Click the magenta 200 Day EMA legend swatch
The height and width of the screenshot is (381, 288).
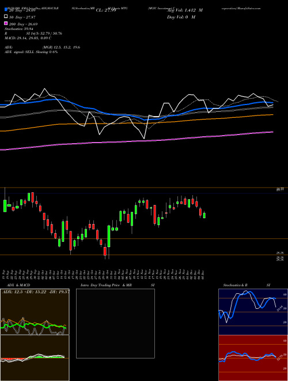6,23
